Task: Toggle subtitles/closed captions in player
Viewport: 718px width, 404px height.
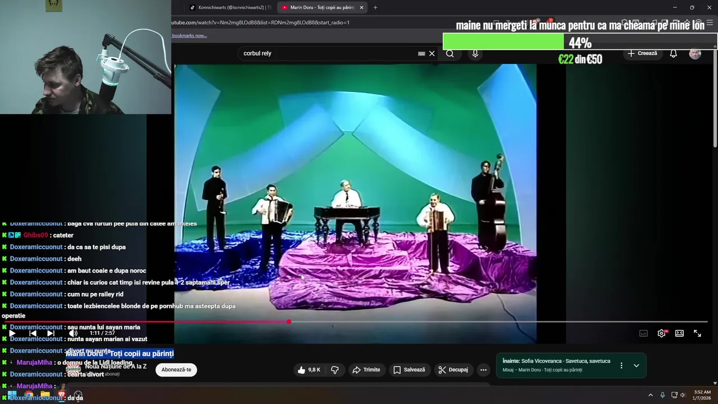Action: 643,333
